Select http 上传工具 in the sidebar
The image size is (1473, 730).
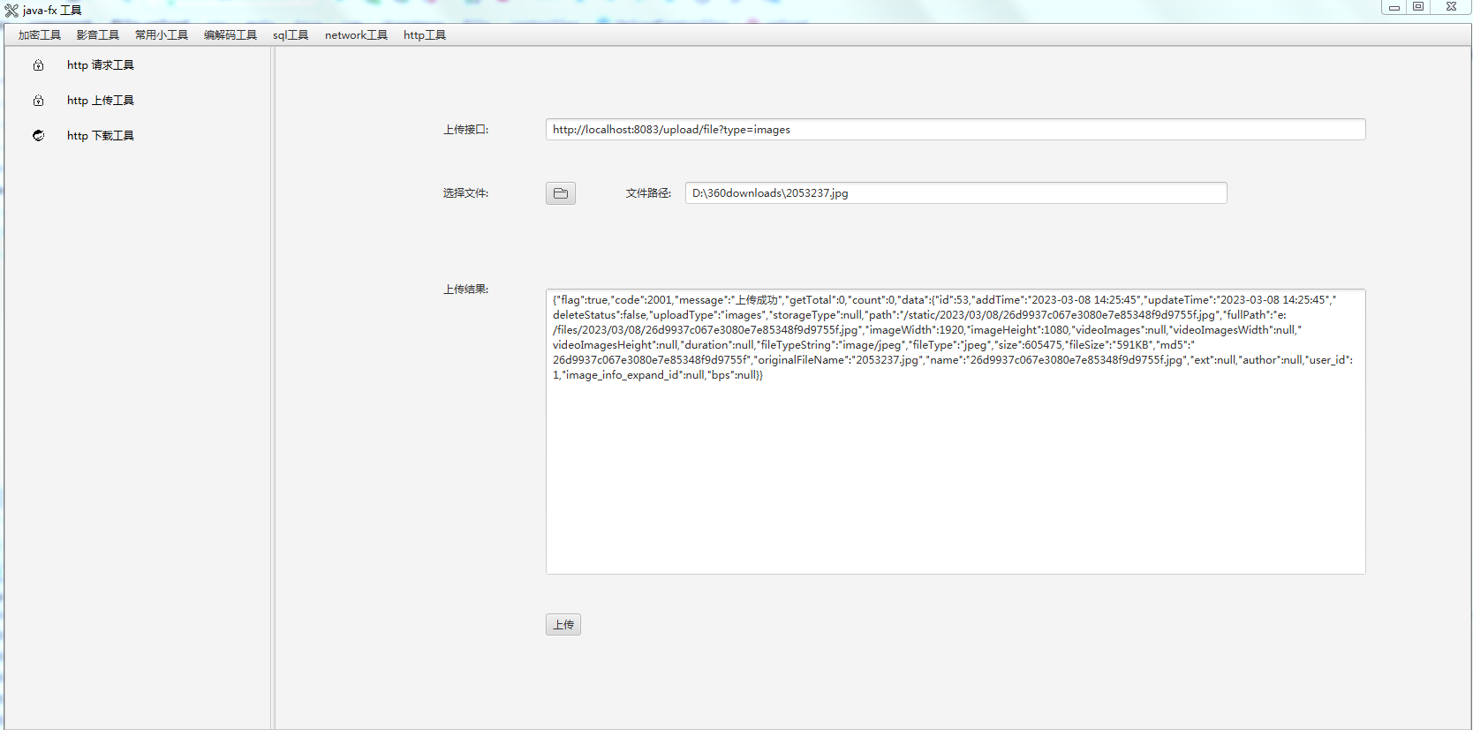pyautogui.click(x=100, y=101)
